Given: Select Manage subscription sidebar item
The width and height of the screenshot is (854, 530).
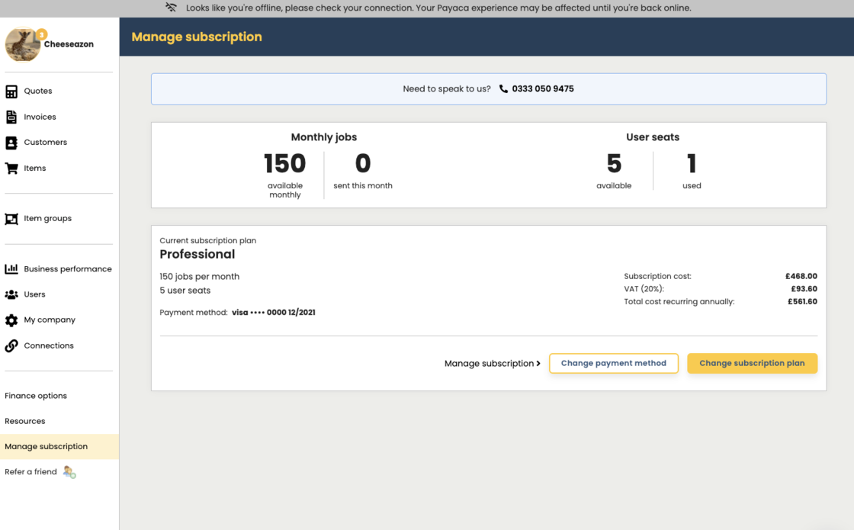Looking at the screenshot, I should (47, 447).
